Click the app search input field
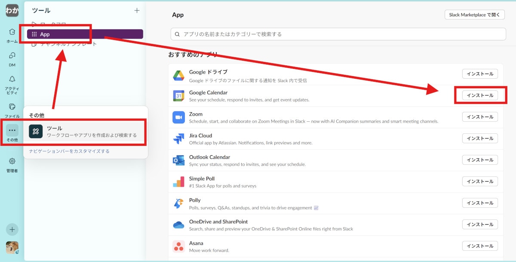The image size is (516, 262). tap(338, 34)
